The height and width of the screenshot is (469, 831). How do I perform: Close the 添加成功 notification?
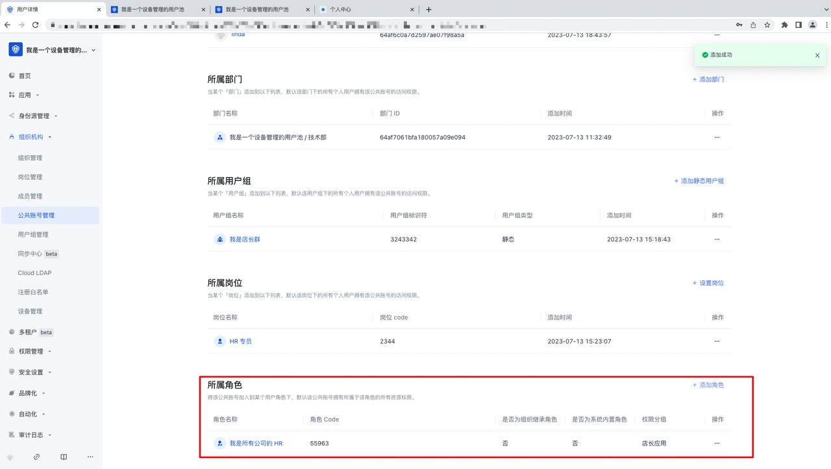point(817,56)
